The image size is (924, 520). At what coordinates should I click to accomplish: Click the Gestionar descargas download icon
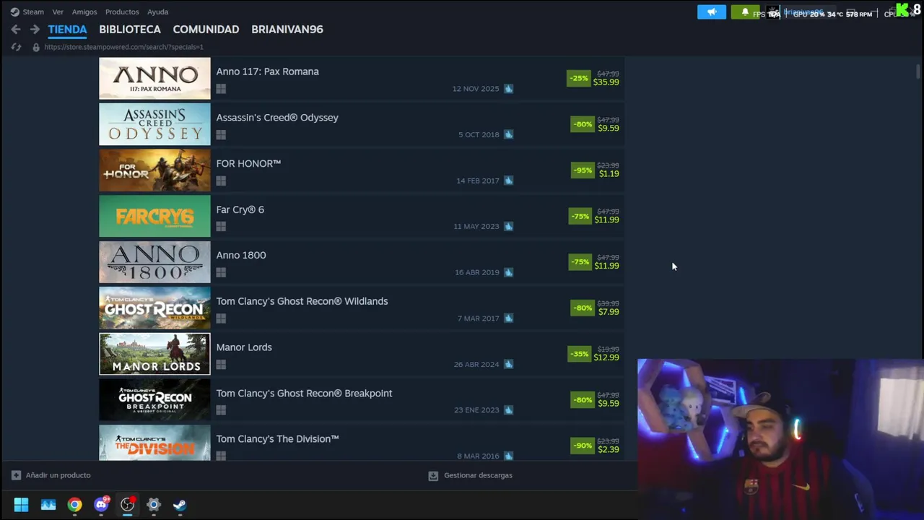(433, 475)
